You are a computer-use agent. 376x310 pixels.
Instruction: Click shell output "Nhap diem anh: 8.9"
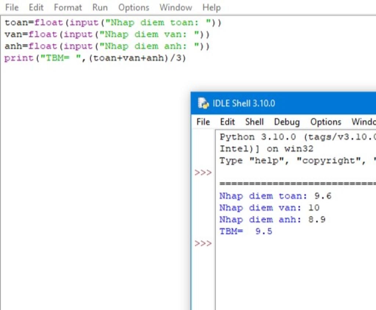click(272, 219)
